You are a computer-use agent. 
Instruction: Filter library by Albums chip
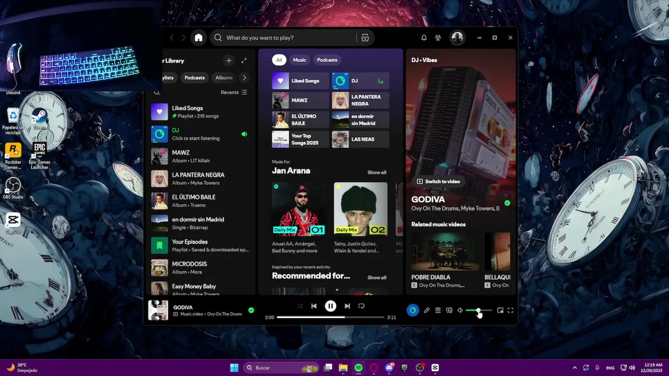tap(224, 78)
